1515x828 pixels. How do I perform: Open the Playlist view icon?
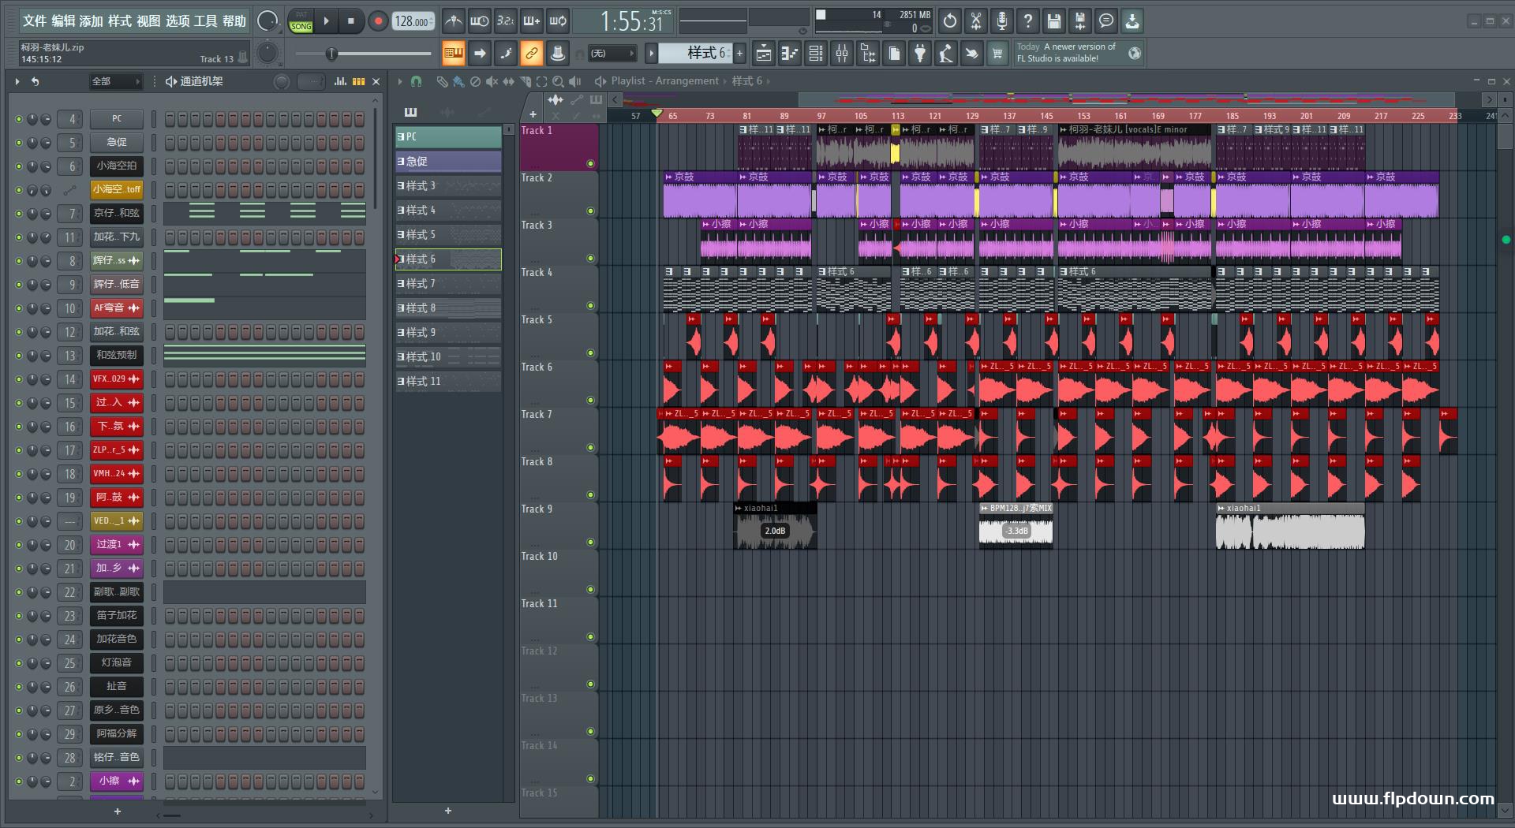[763, 54]
